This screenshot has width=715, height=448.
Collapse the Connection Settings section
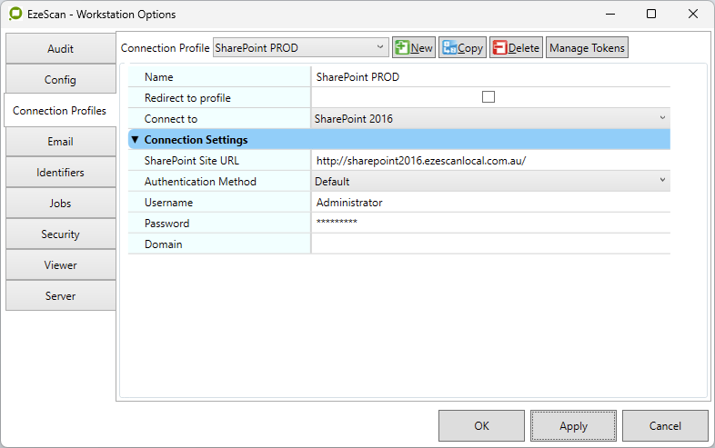click(136, 139)
